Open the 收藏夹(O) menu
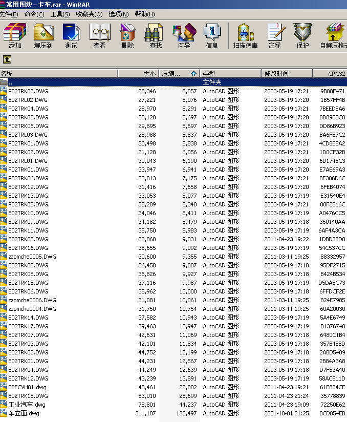This screenshot has height=422, width=347. [x=89, y=14]
